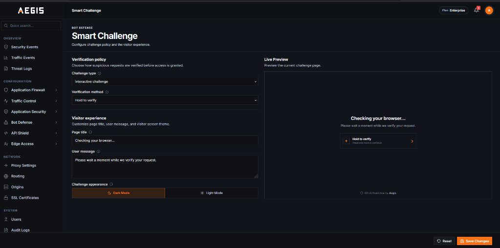The height and width of the screenshot is (248, 500).
Task: Click the quick search magnifier icon
Action: 6,25
